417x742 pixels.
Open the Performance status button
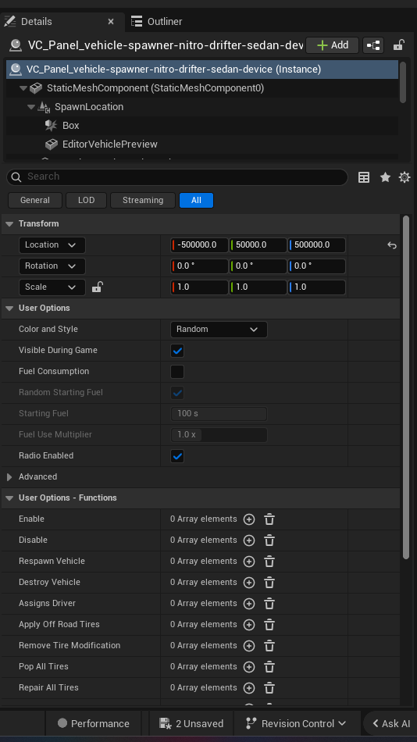click(94, 723)
